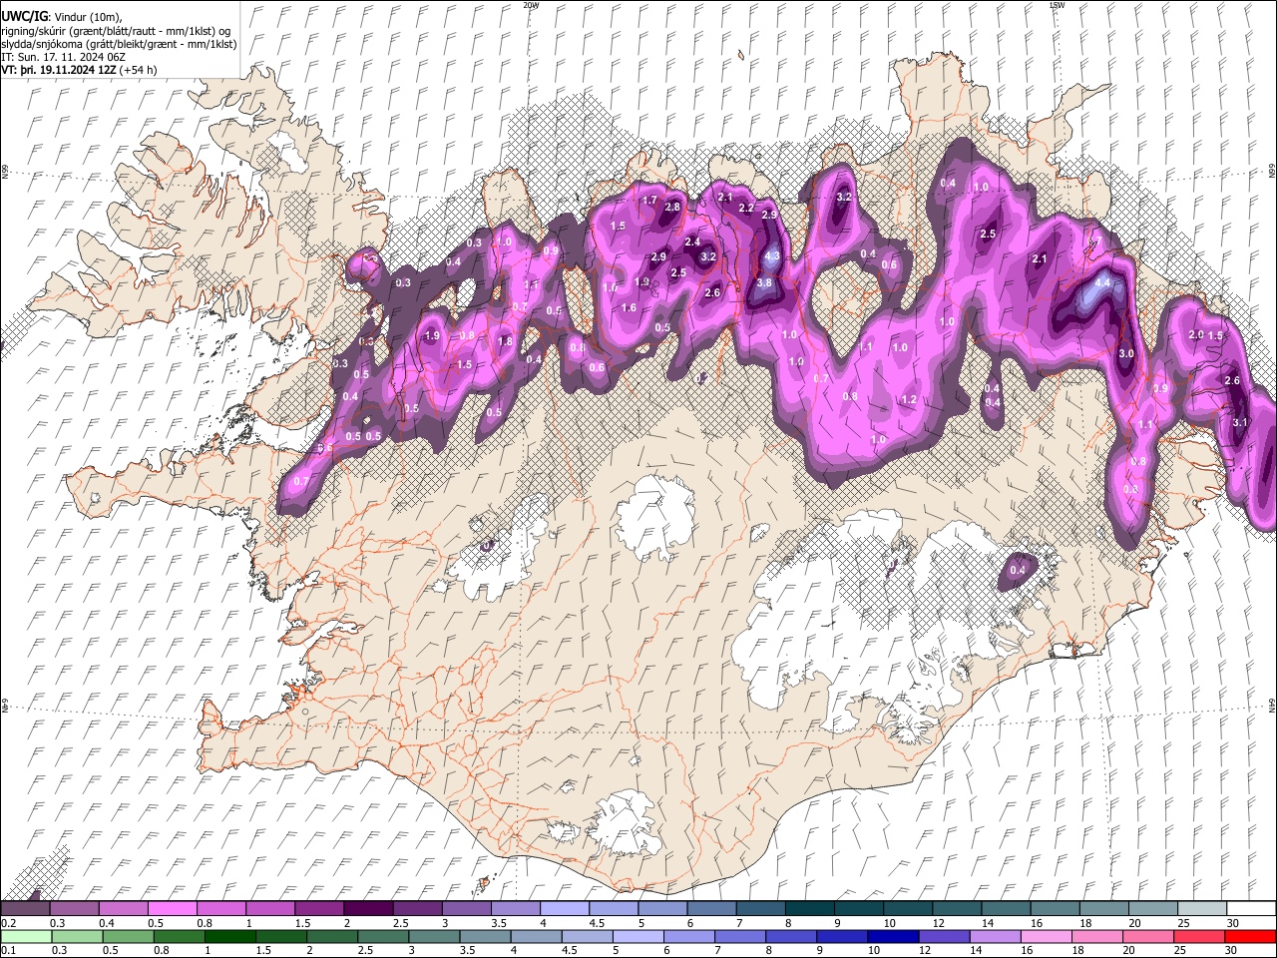The height and width of the screenshot is (958, 1277).
Task: Click 0.4 in the isolated southeast snow patch
Action: point(1018,570)
